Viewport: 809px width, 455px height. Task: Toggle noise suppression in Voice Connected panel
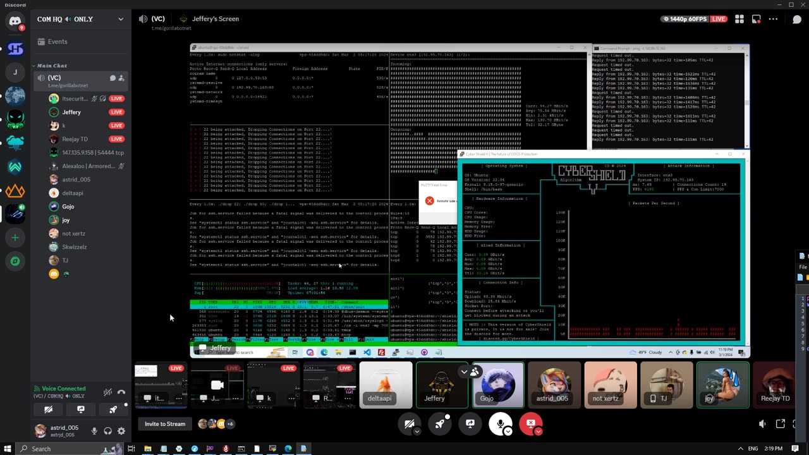(x=107, y=392)
